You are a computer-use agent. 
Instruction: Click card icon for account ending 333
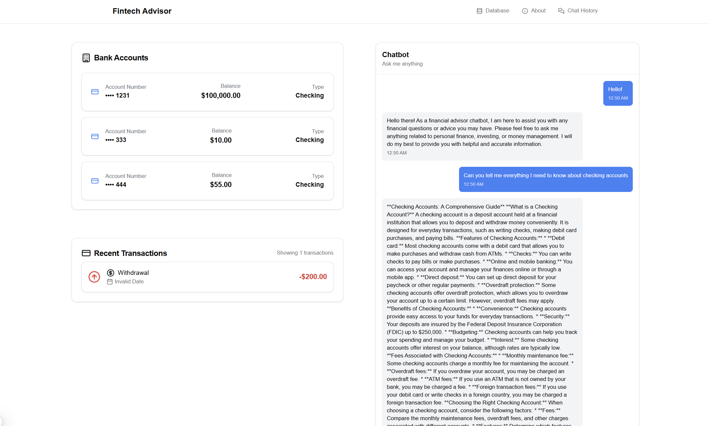click(95, 136)
